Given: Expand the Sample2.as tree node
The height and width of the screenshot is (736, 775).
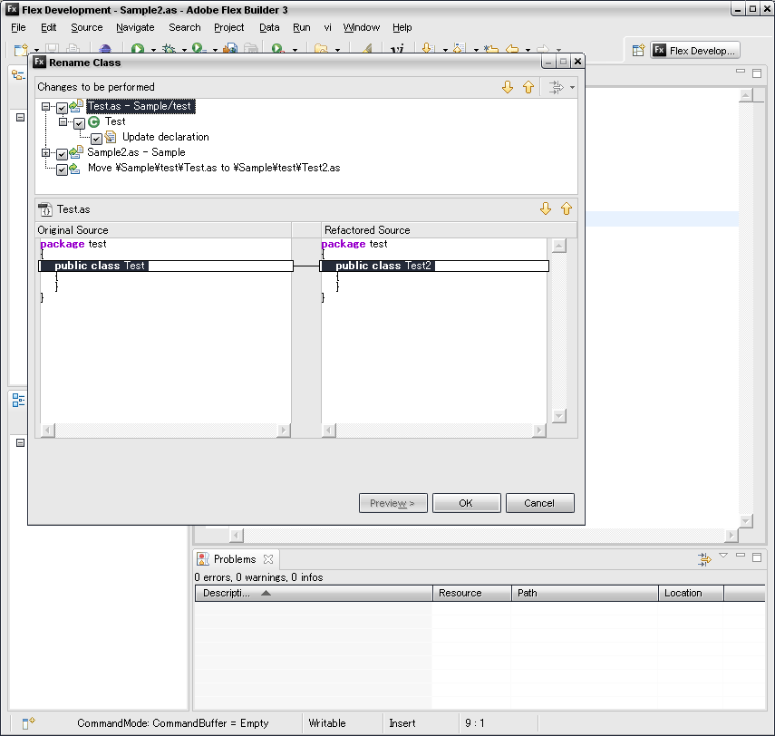Looking at the screenshot, I should [x=45, y=153].
